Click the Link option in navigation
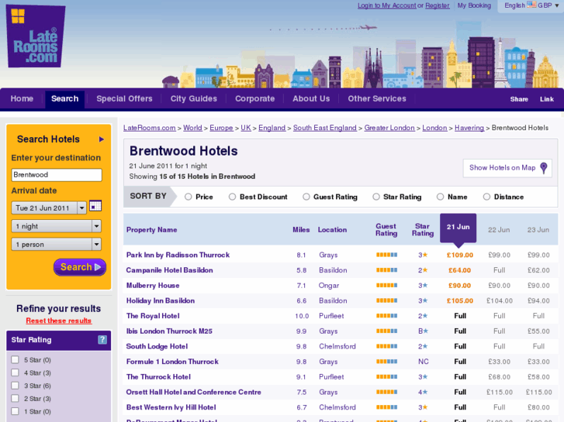The image size is (564, 422). tap(547, 99)
